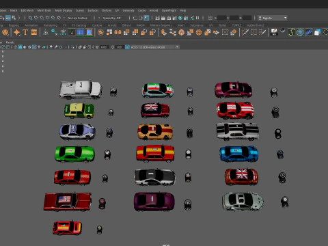Toggle the highlighted blue icon right of Symmetry
The width and height of the screenshot is (328, 246).
pos(146,18)
